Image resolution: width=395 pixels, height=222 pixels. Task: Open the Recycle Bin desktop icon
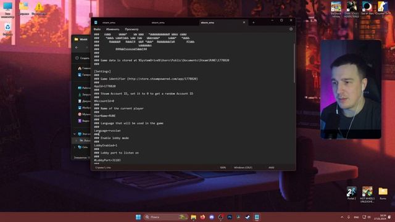coord(7,30)
